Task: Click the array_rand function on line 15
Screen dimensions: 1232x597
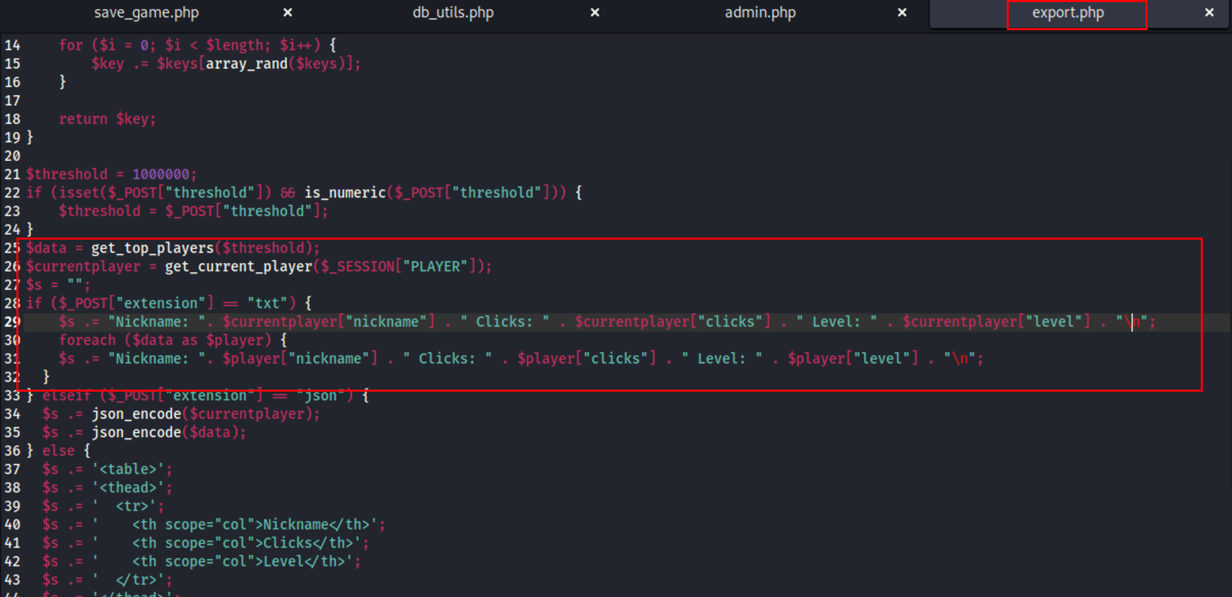Action: click(x=246, y=64)
